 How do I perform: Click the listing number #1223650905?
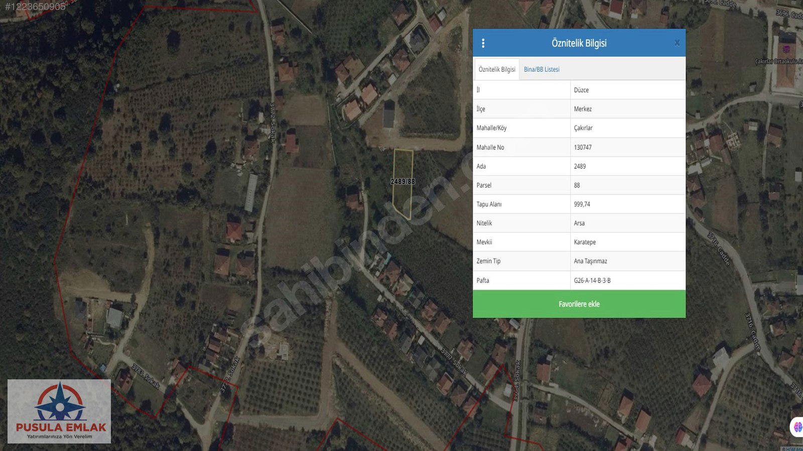coord(35,7)
